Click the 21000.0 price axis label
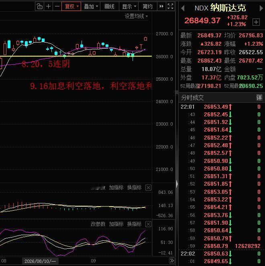Viewport: 265px width, 266px height. pos(164,169)
